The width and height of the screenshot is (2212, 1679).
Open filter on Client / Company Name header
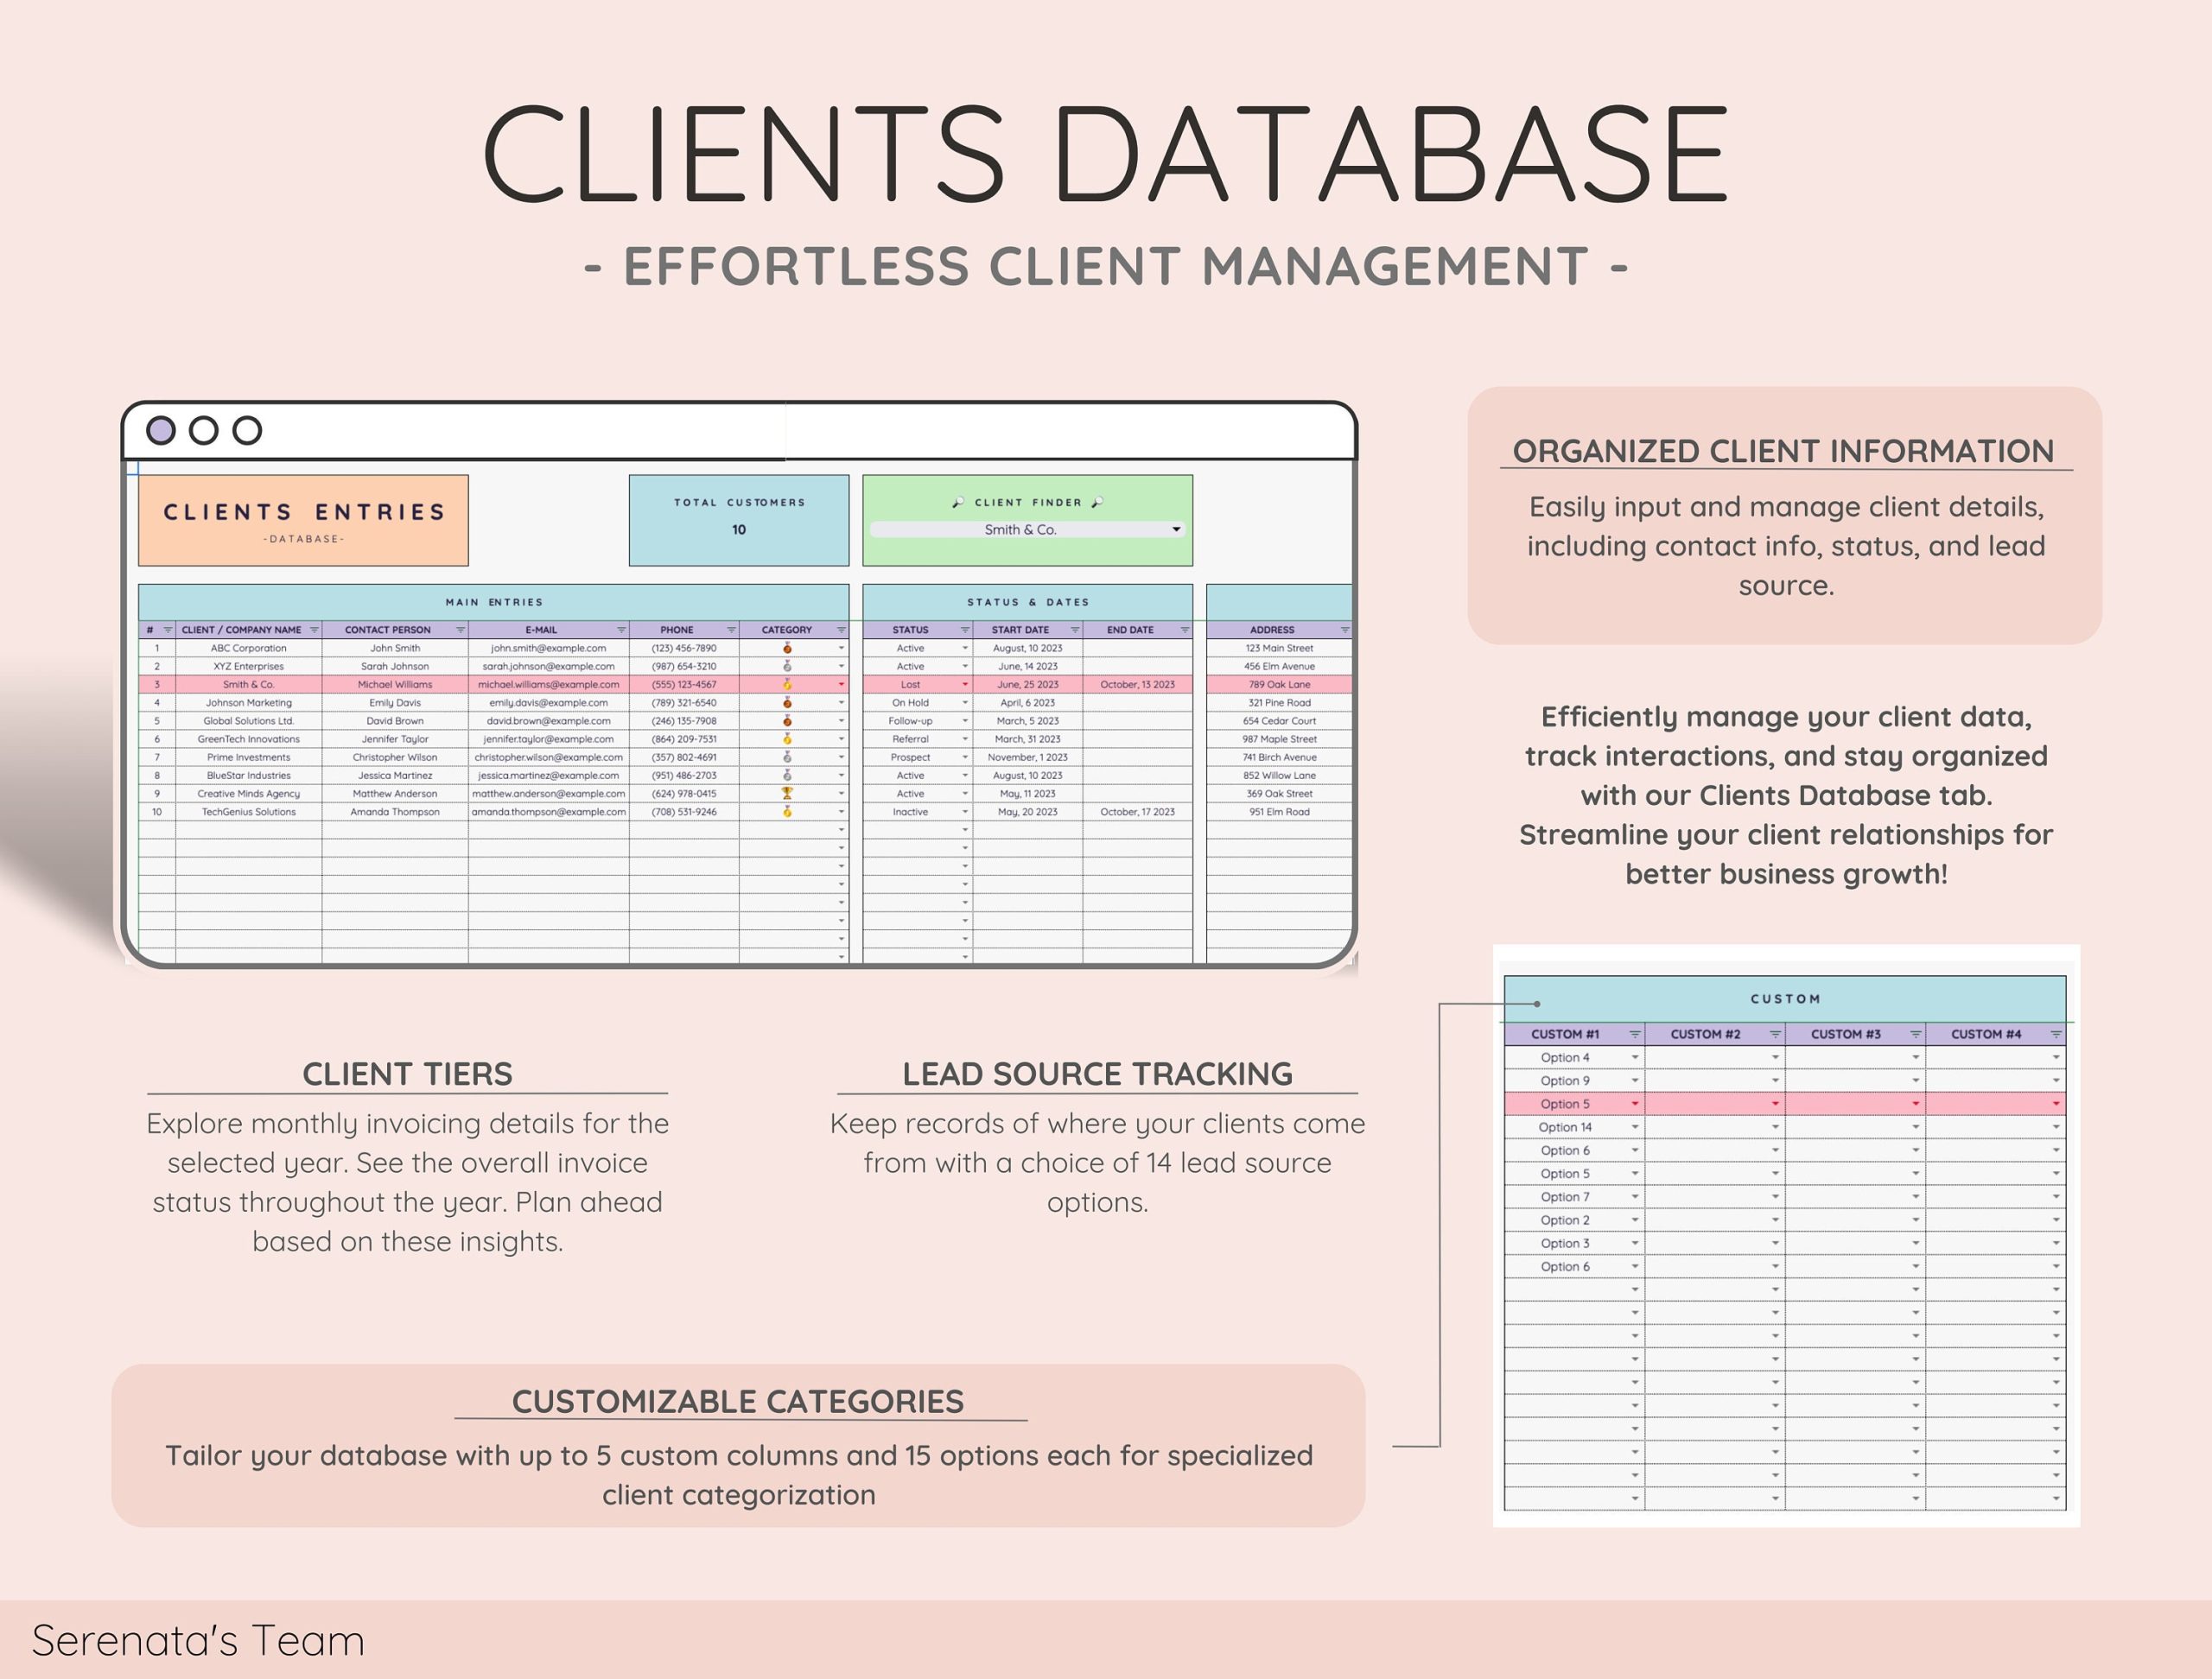coord(314,630)
